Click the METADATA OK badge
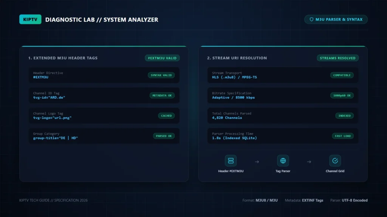The width and height of the screenshot is (387, 217). (x=162, y=95)
